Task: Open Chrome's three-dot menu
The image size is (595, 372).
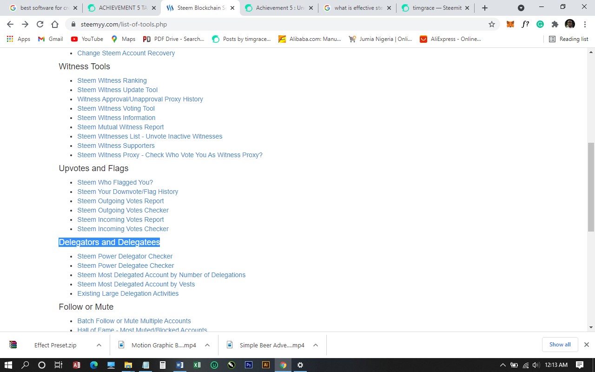Action: 585,24
